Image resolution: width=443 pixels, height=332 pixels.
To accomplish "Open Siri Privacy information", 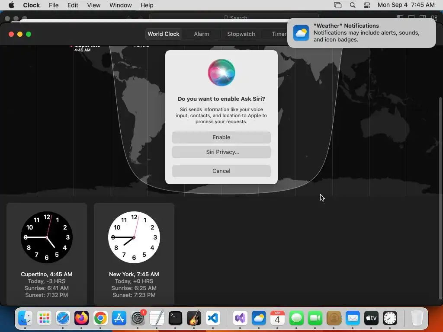I will point(221,152).
